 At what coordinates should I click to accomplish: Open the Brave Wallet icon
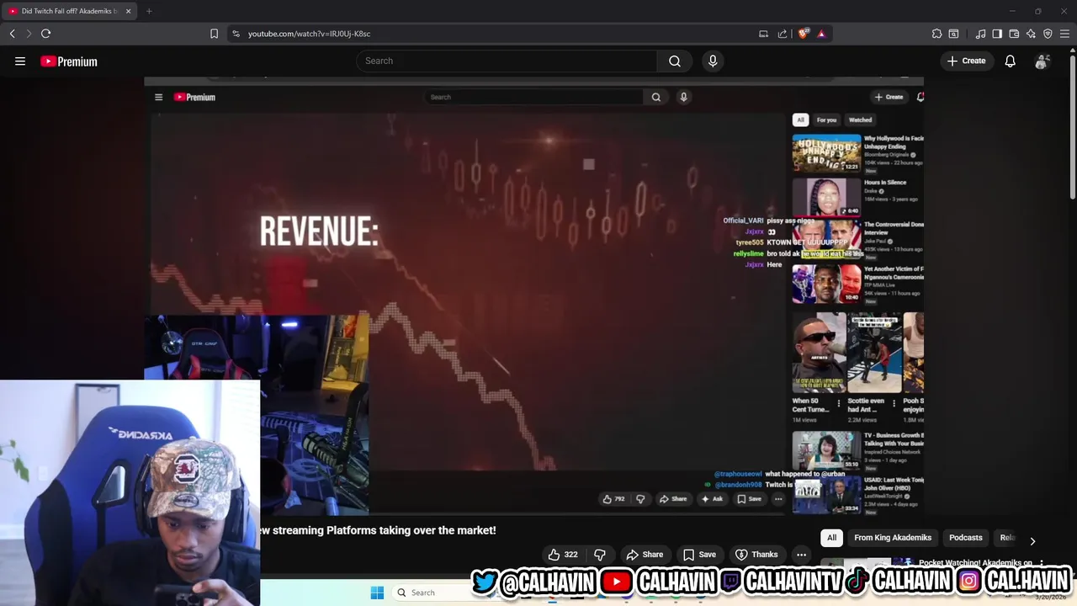pos(1014,34)
